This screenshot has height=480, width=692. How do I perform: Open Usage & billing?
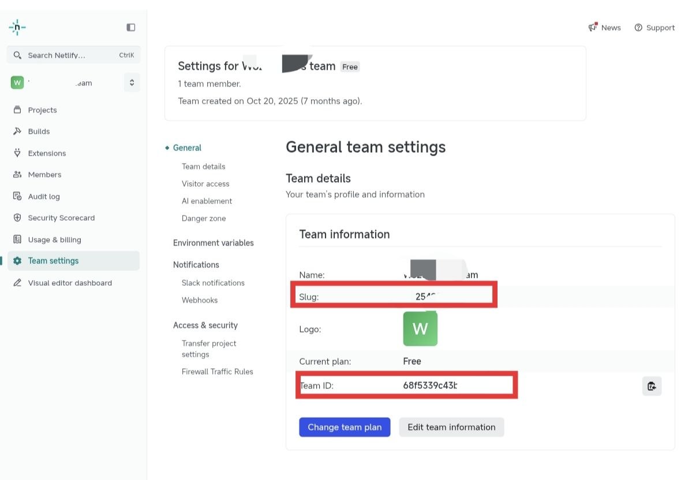point(55,240)
